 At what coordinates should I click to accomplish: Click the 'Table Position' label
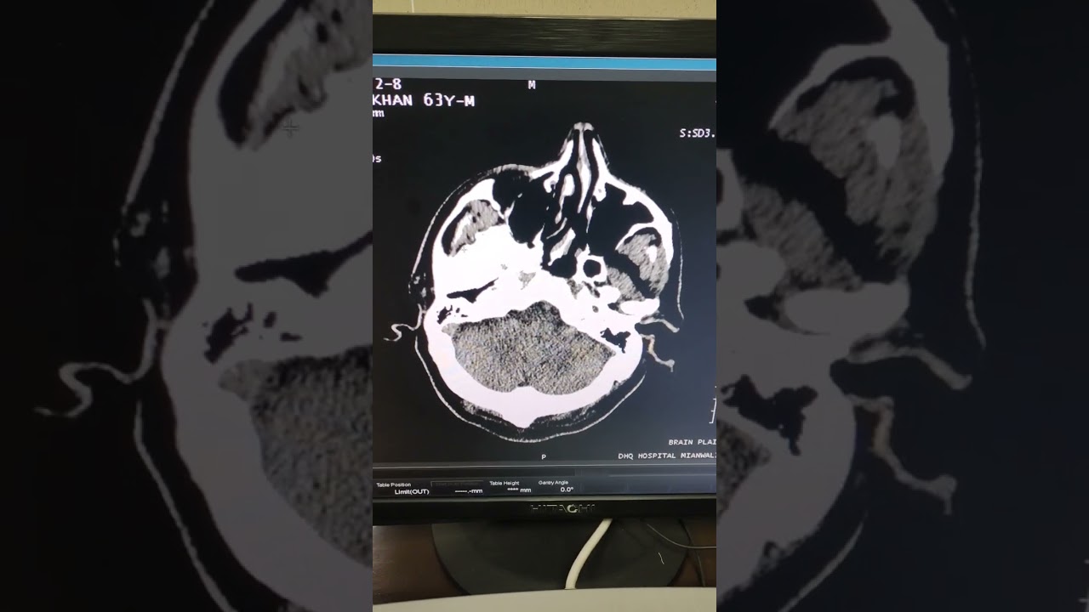click(393, 484)
